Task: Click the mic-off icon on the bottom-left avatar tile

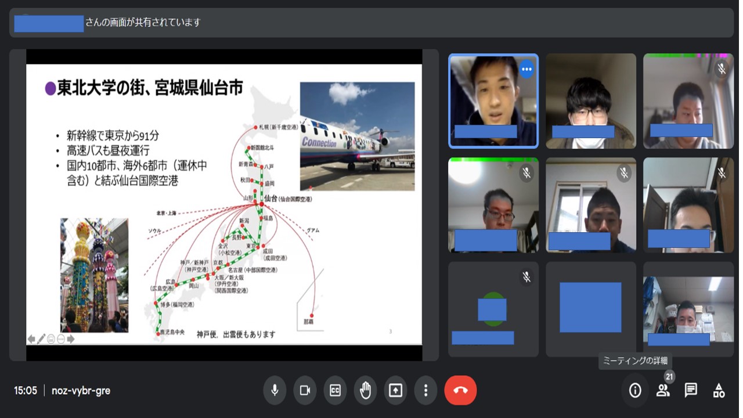Action: tap(526, 277)
